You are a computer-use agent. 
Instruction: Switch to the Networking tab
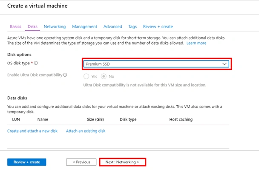pos(55,26)
